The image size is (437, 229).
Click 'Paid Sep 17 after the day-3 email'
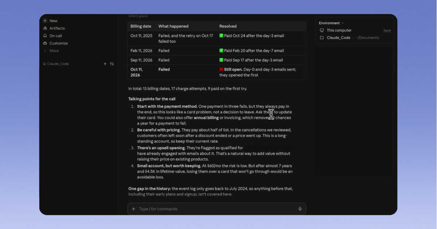click(x=253, y=60)
